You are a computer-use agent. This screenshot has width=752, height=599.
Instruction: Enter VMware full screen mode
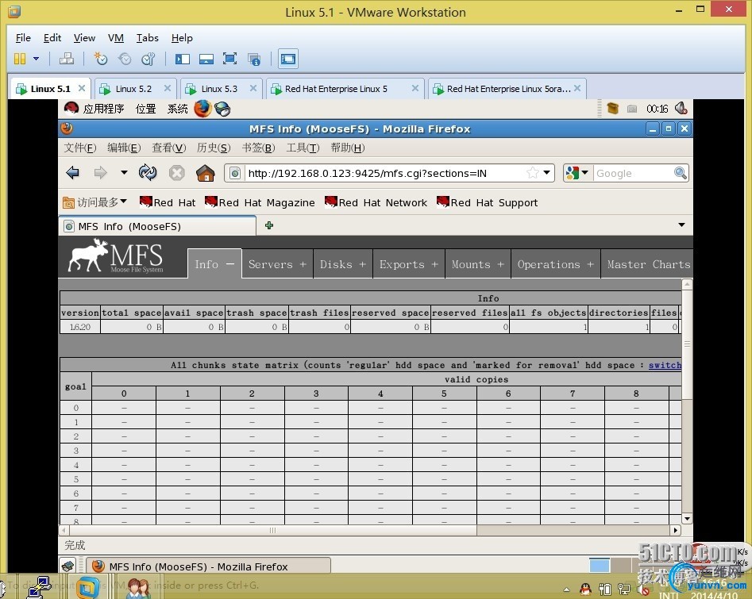[x=229, y=59]
